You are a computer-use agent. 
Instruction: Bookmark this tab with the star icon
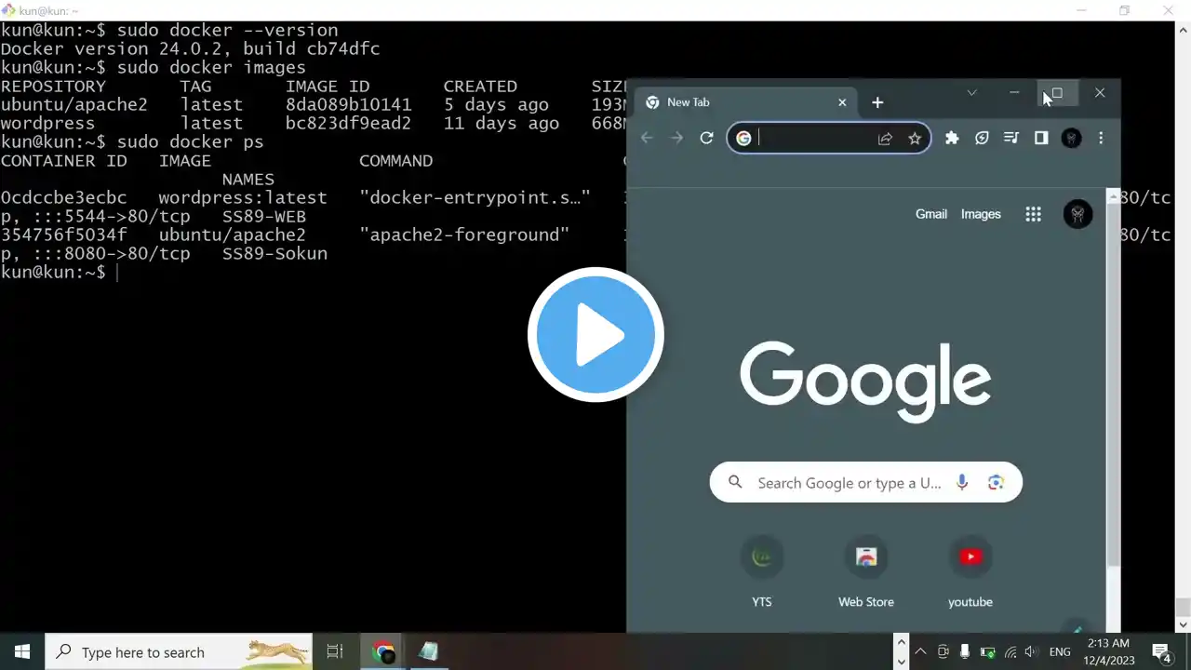pyautogui.click(x=915, y=138)
